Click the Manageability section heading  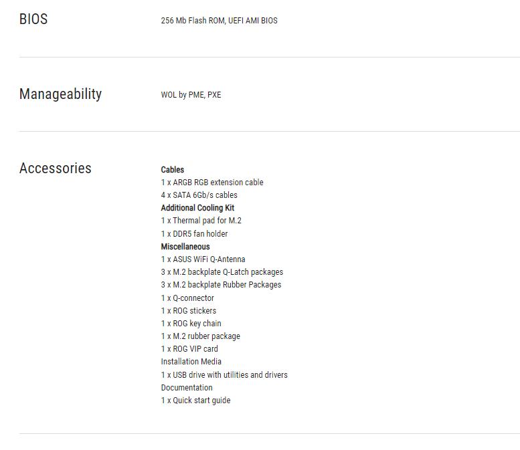[61, 94]
